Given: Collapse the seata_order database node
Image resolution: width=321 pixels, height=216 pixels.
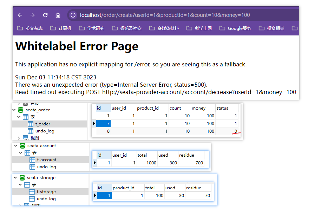Looking at the screenshot, I should 15,110.
